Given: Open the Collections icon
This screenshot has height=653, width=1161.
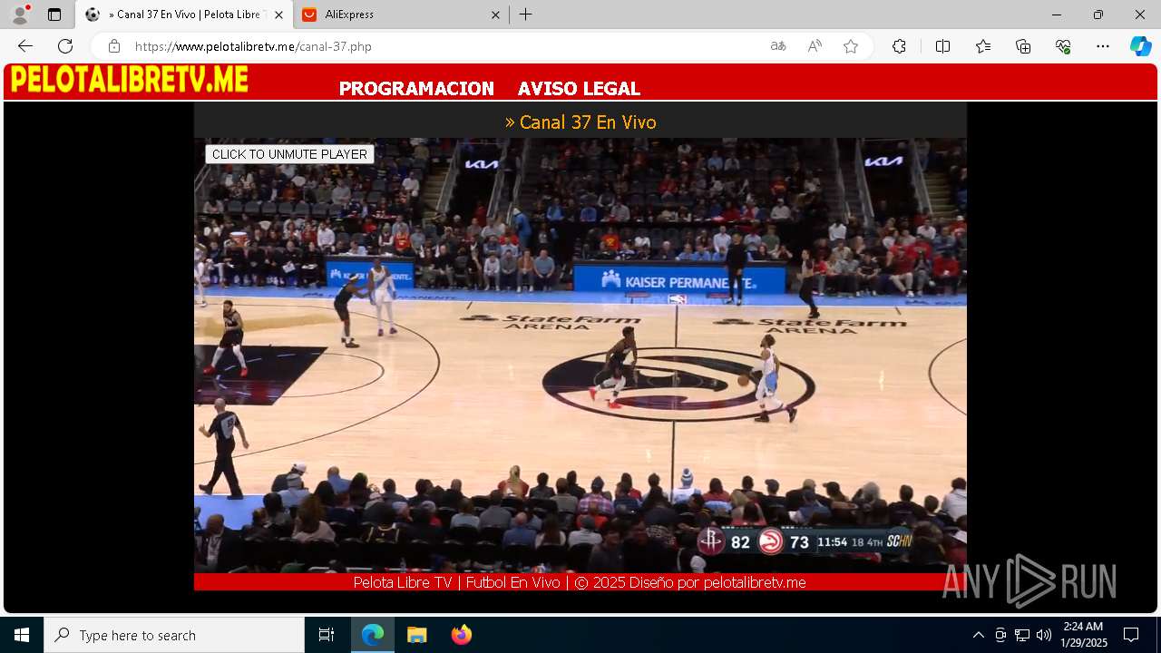Looking at the screenshot, I should (1023, 46).
